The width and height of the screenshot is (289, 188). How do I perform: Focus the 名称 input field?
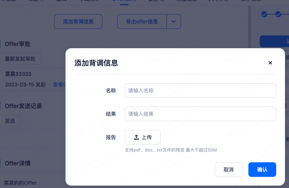(200, 91)
